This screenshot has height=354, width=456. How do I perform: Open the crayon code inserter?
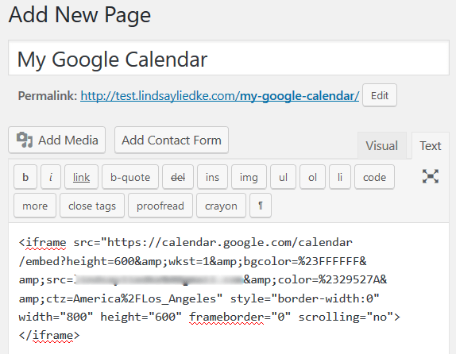click(x=222, y=206)
